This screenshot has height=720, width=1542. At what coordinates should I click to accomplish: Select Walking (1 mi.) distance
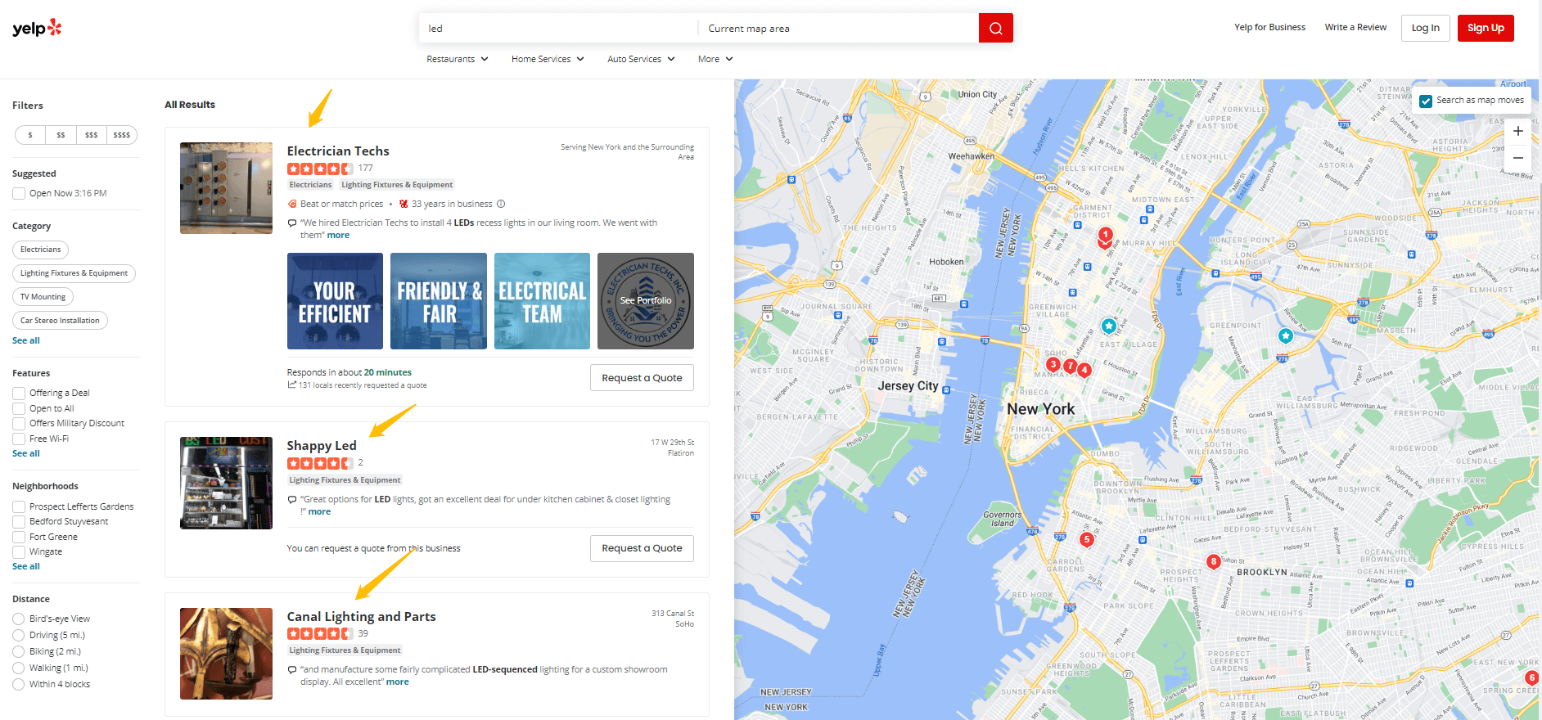(19, 668)
